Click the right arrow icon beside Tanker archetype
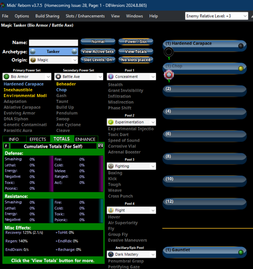The width and height of the screenshot is (253, 269). (74, 51)
